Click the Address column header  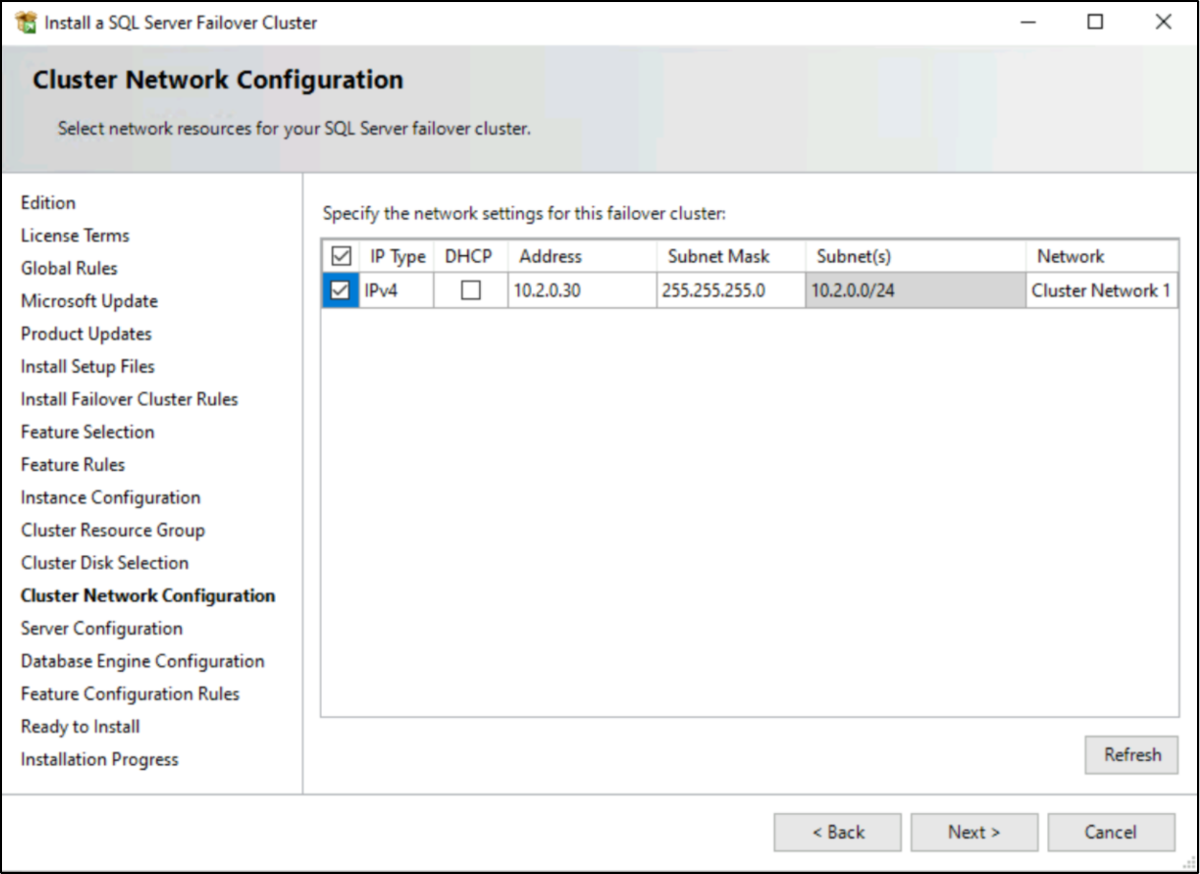click(582, 257)
